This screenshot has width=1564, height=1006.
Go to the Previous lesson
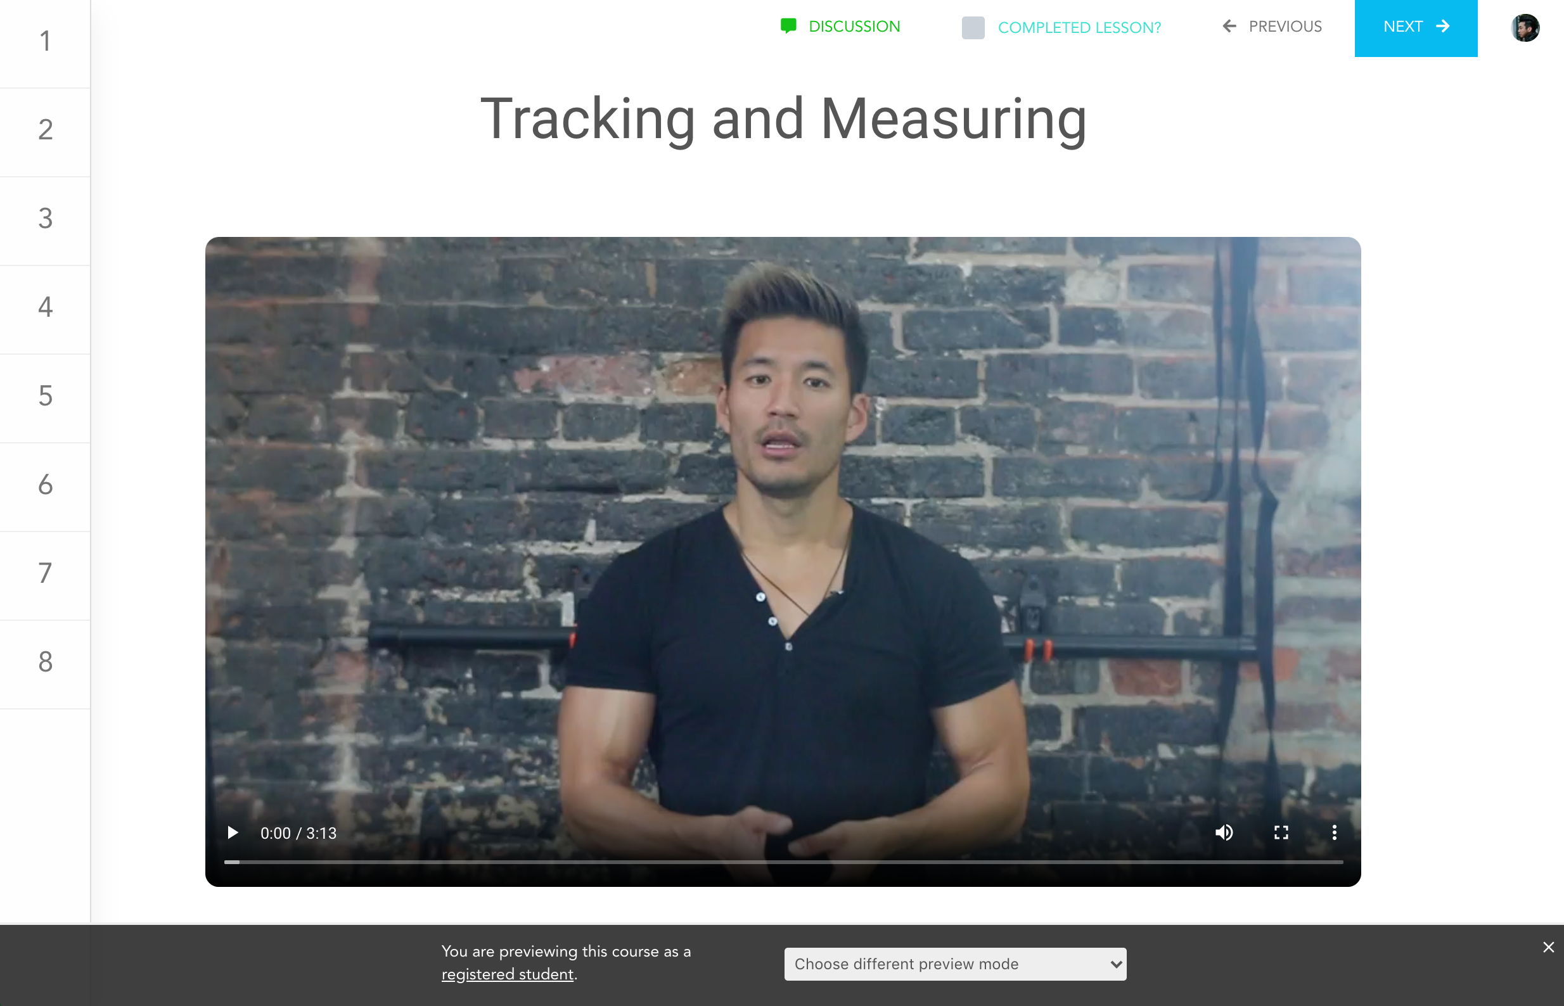[x=1272, y=27]
